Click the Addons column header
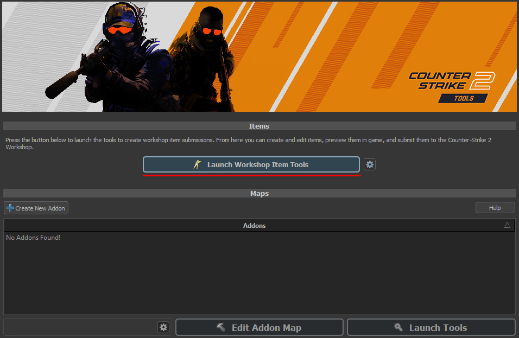 coord(259,225)
